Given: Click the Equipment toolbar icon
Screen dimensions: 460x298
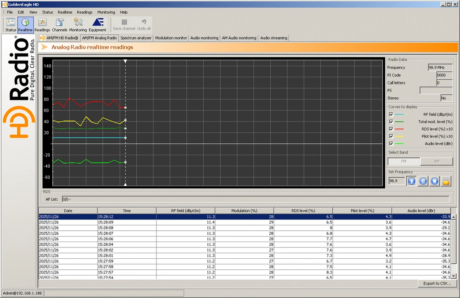Looking at the screenshot, I should [97, 25].
